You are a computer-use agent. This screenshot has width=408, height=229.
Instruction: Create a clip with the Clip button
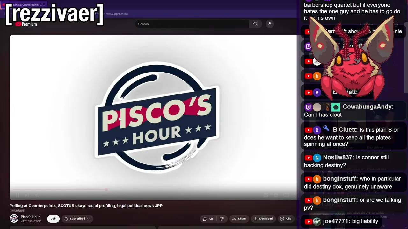tap(286, 219)
